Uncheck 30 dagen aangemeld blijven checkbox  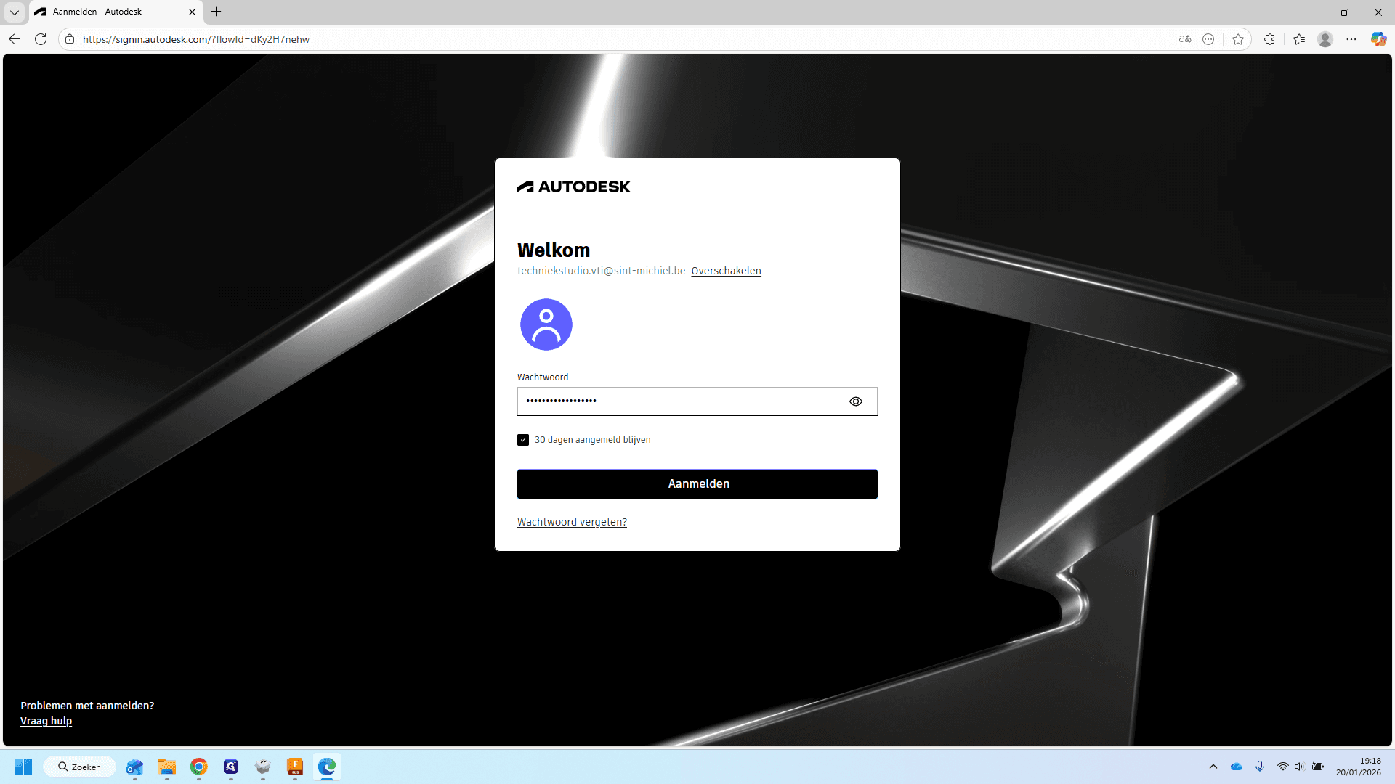click(523, 440)
